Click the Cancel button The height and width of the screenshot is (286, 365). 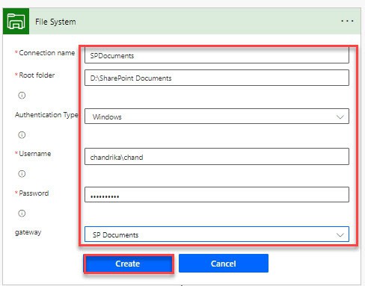[x=224, y=264]
